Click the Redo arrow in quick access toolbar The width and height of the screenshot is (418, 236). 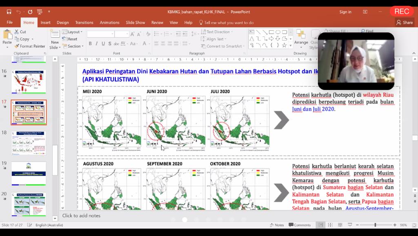pyautogui.click(x=30, y=12)
